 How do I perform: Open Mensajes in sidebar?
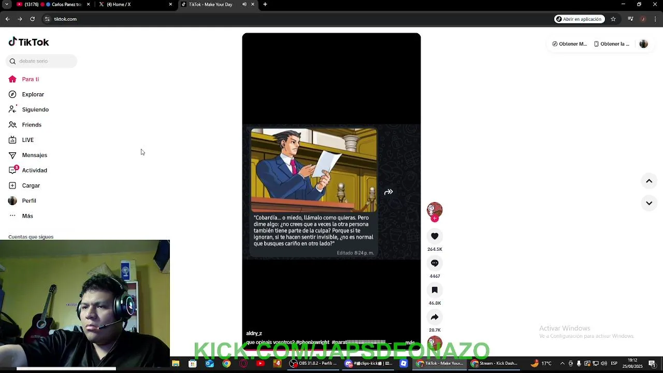click(x=28, y=155)
